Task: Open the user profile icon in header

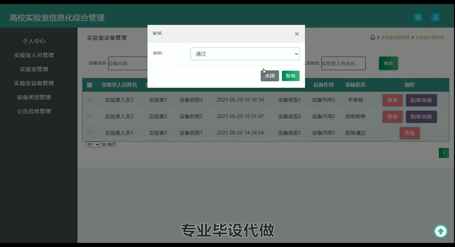Action: point(435,17)
